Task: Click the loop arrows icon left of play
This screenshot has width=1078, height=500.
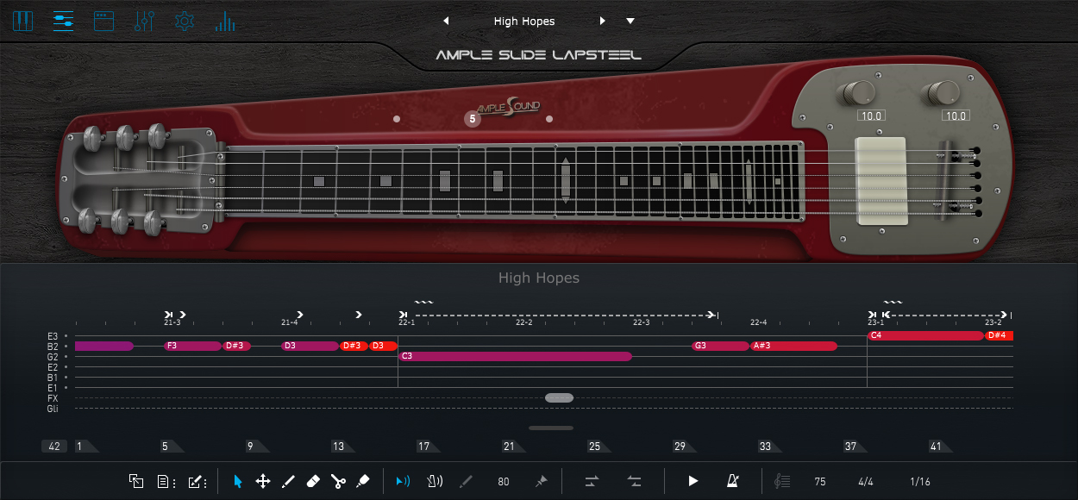Action: [592, 481]
